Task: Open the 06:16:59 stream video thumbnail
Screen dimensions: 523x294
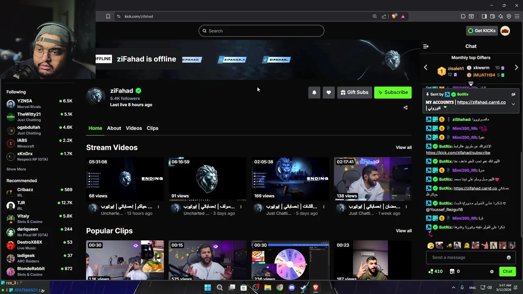Action: pos(208,179)
